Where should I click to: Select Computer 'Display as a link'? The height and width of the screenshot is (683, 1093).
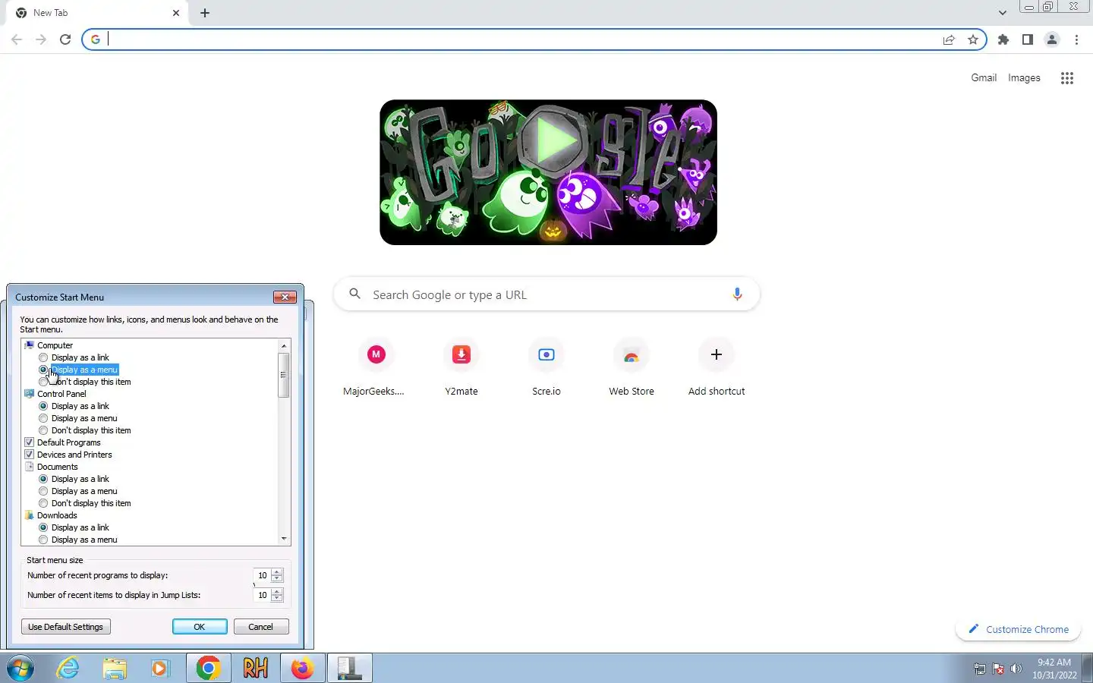[43, 357]
